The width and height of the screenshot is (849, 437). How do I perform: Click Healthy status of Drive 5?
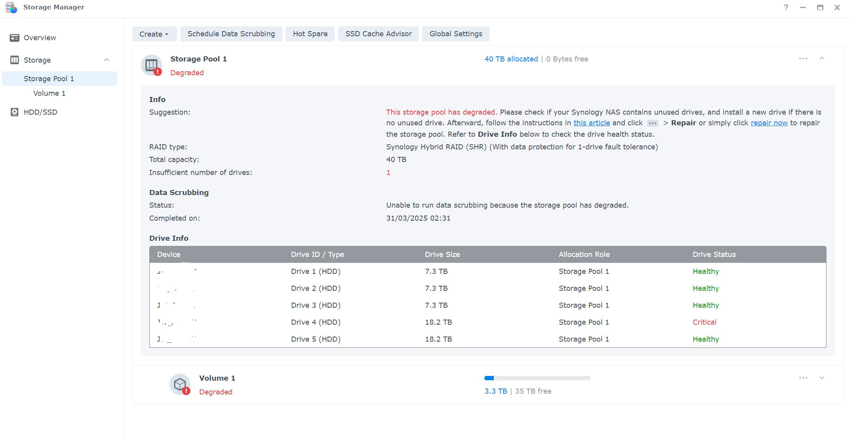tap(706, 339)
